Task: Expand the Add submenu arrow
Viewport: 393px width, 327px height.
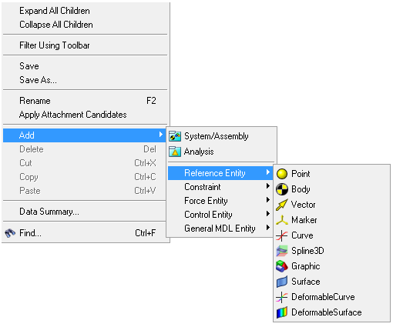Action: coord(161,135)
